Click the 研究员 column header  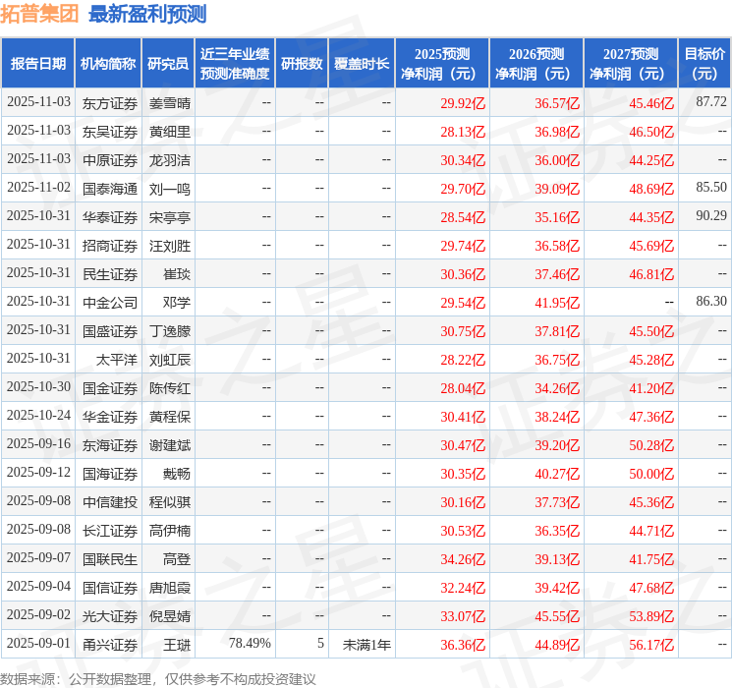click(x=168, y=63)
